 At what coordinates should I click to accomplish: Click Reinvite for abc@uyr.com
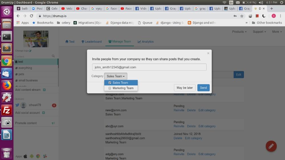(179, 126)
